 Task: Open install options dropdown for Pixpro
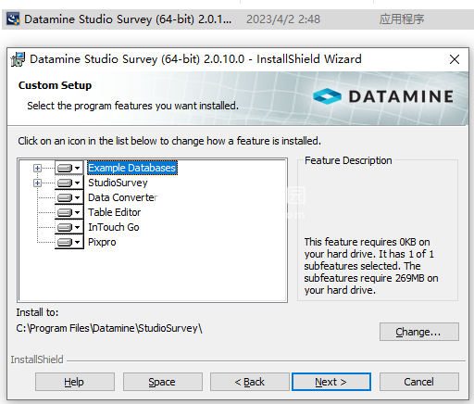coord(69,242)
